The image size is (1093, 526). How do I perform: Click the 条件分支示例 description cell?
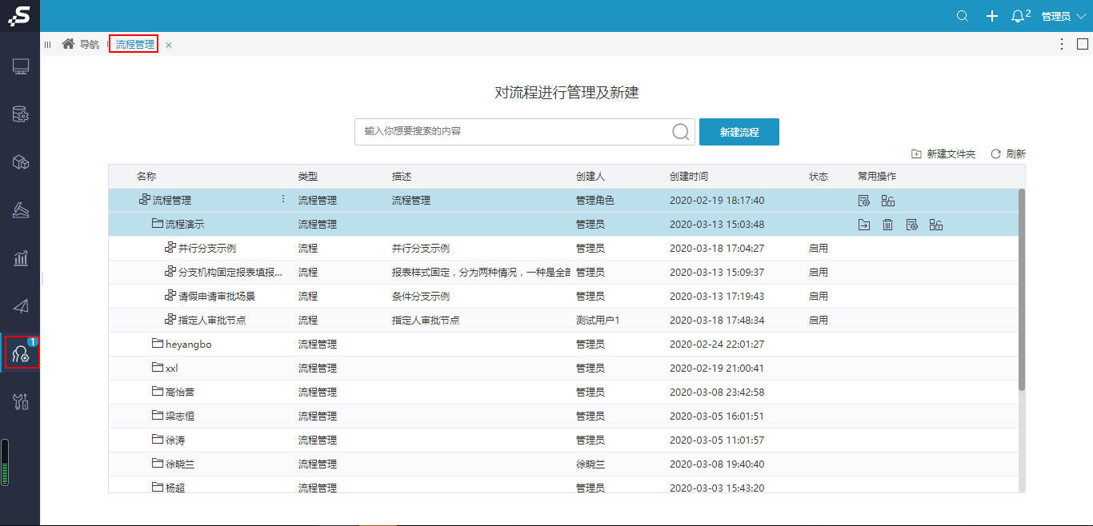point(421,297)
